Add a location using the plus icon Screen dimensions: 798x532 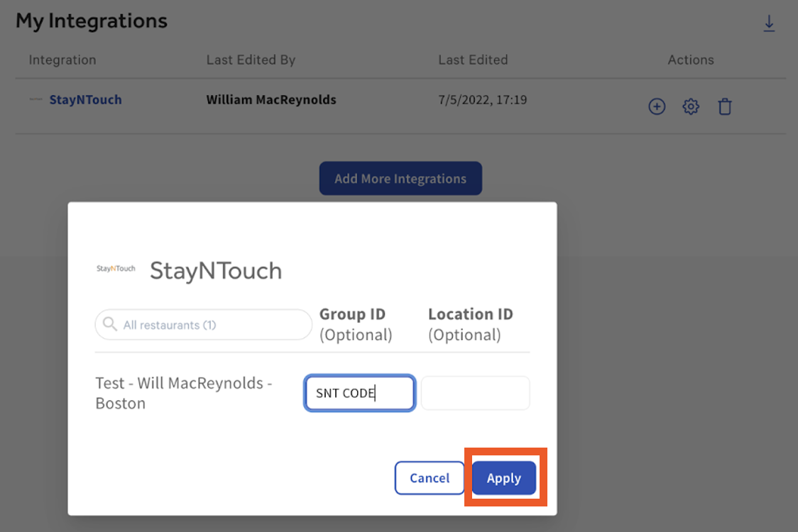point(657,106)
